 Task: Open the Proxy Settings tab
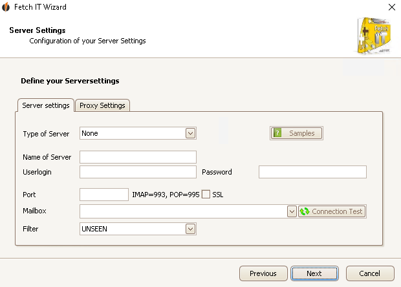102,105
